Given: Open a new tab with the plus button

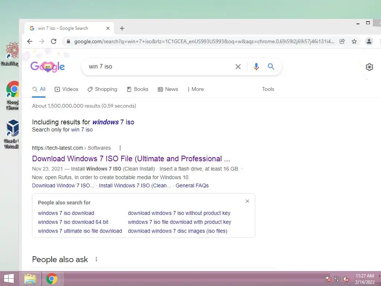Looking at the screenshot, I should (x=122, y=28).
